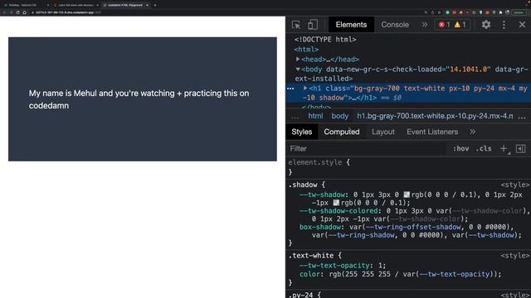Click the .shadow selector name
531x298 pixels.
pos(302,185)
